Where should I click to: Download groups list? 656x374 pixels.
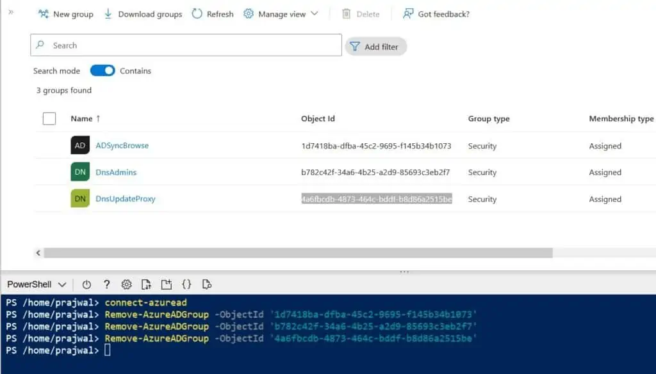[x=143, y=14]
